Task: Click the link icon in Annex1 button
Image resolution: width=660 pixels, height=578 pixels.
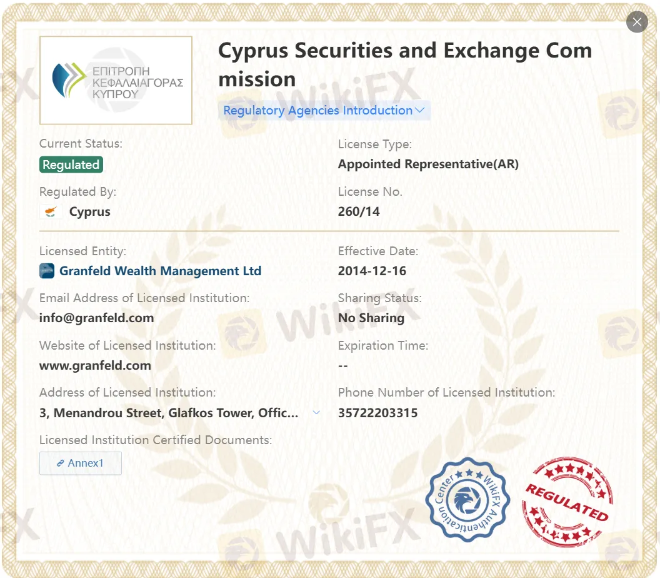Action: click(61, 464)
